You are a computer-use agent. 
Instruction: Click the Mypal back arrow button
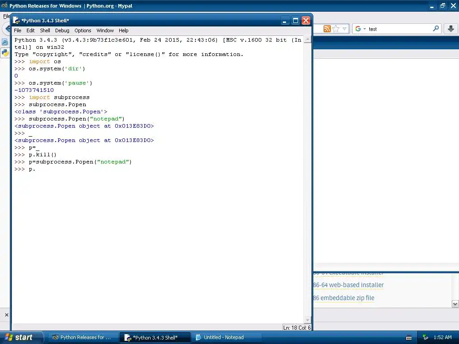tap(7, 29)
